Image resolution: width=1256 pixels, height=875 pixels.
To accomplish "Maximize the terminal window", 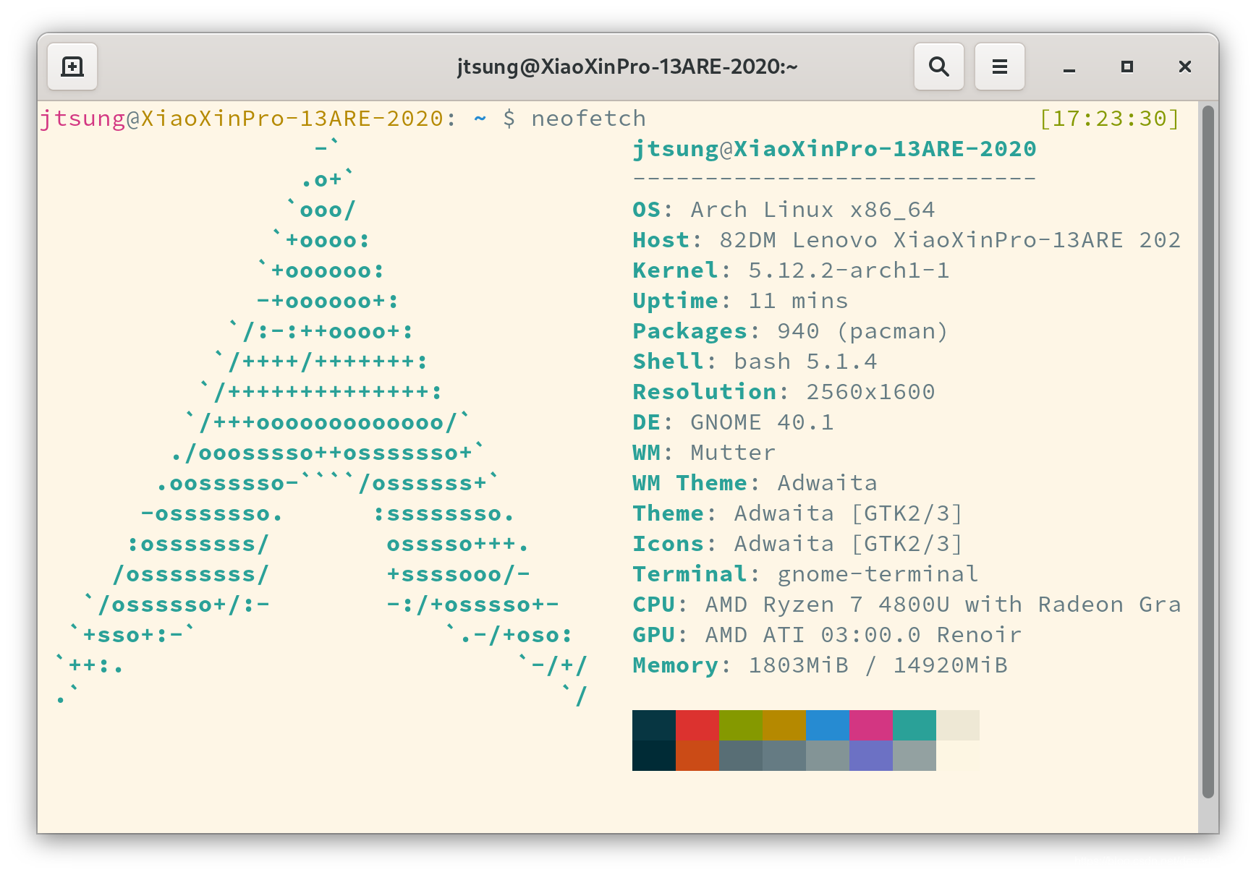I will click(1126, 67).
